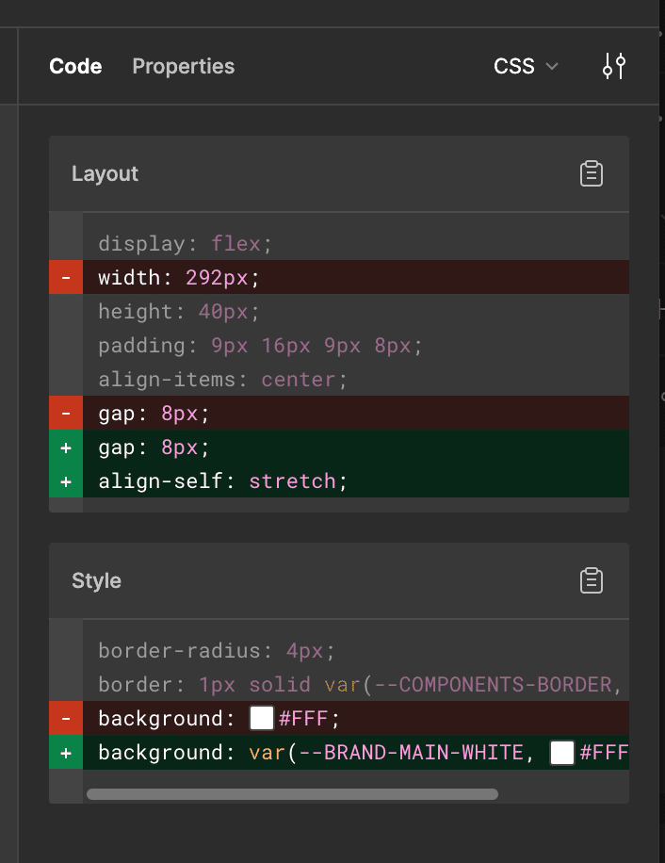Click the red minus marker beside width
Screen dimensions: 665x863
pyautogui.click(x=66, y=278)
